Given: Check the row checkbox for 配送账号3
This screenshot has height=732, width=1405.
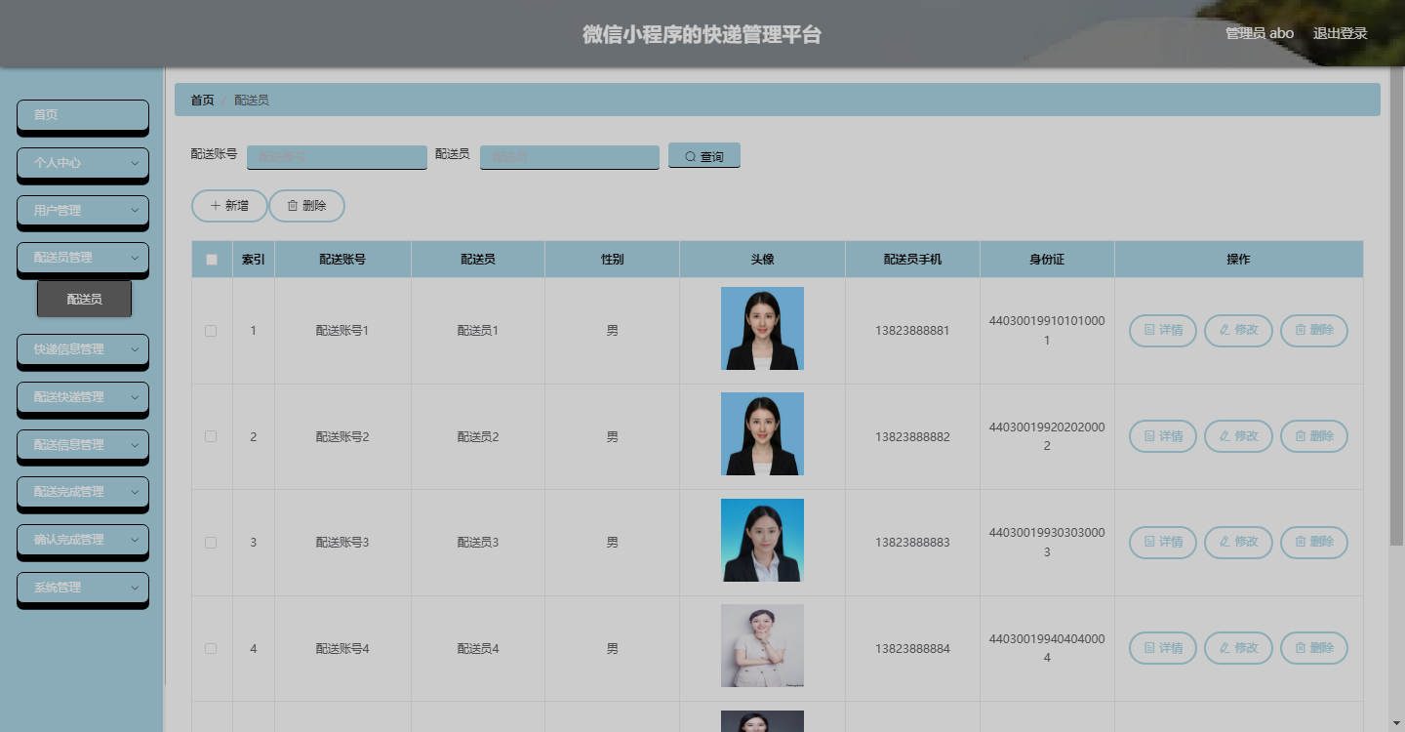Looking at the screenshot, I should pyautogui.click(x=211, y=543).
